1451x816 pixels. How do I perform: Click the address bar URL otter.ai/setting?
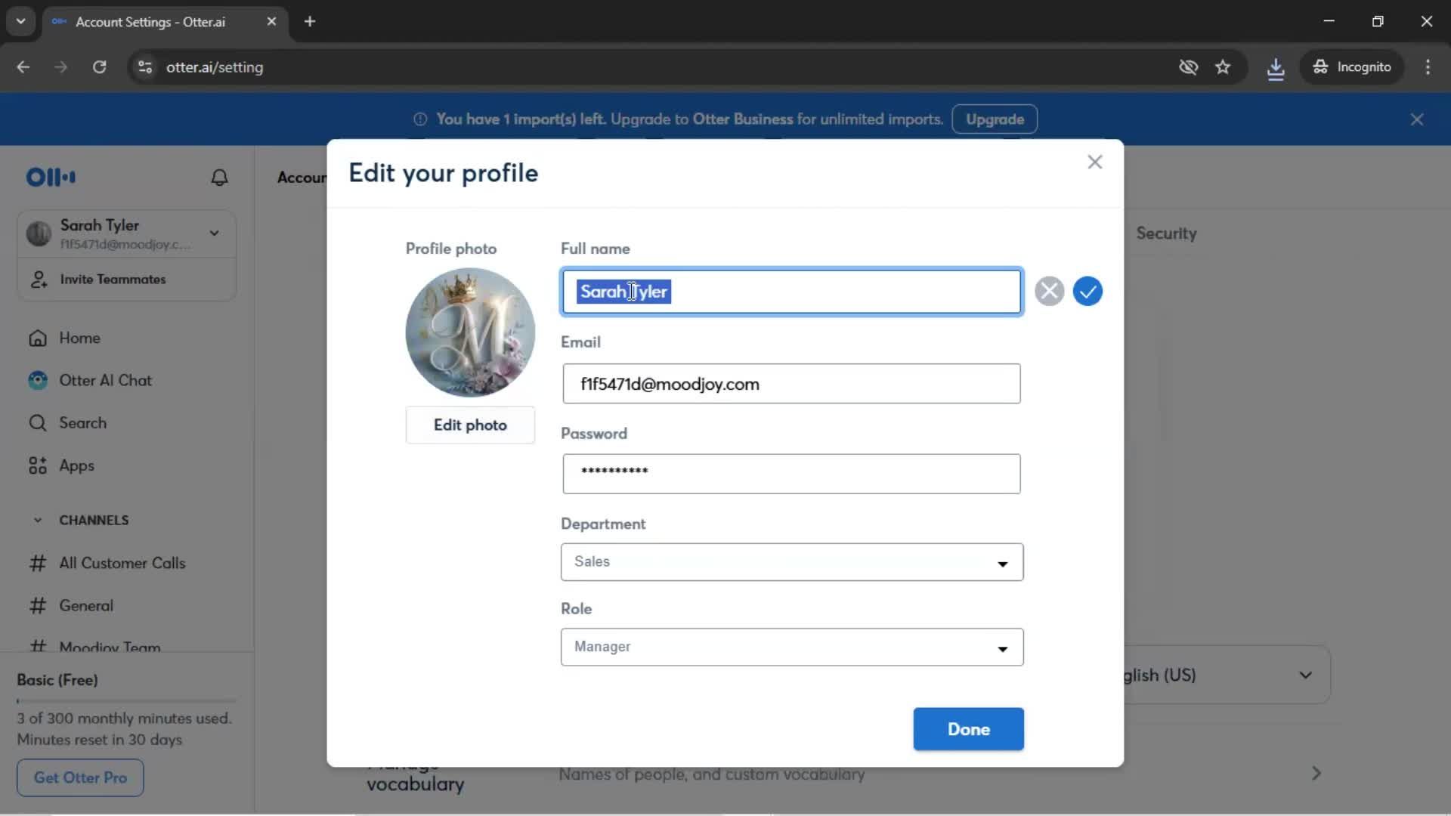click(x=215, y=67)
